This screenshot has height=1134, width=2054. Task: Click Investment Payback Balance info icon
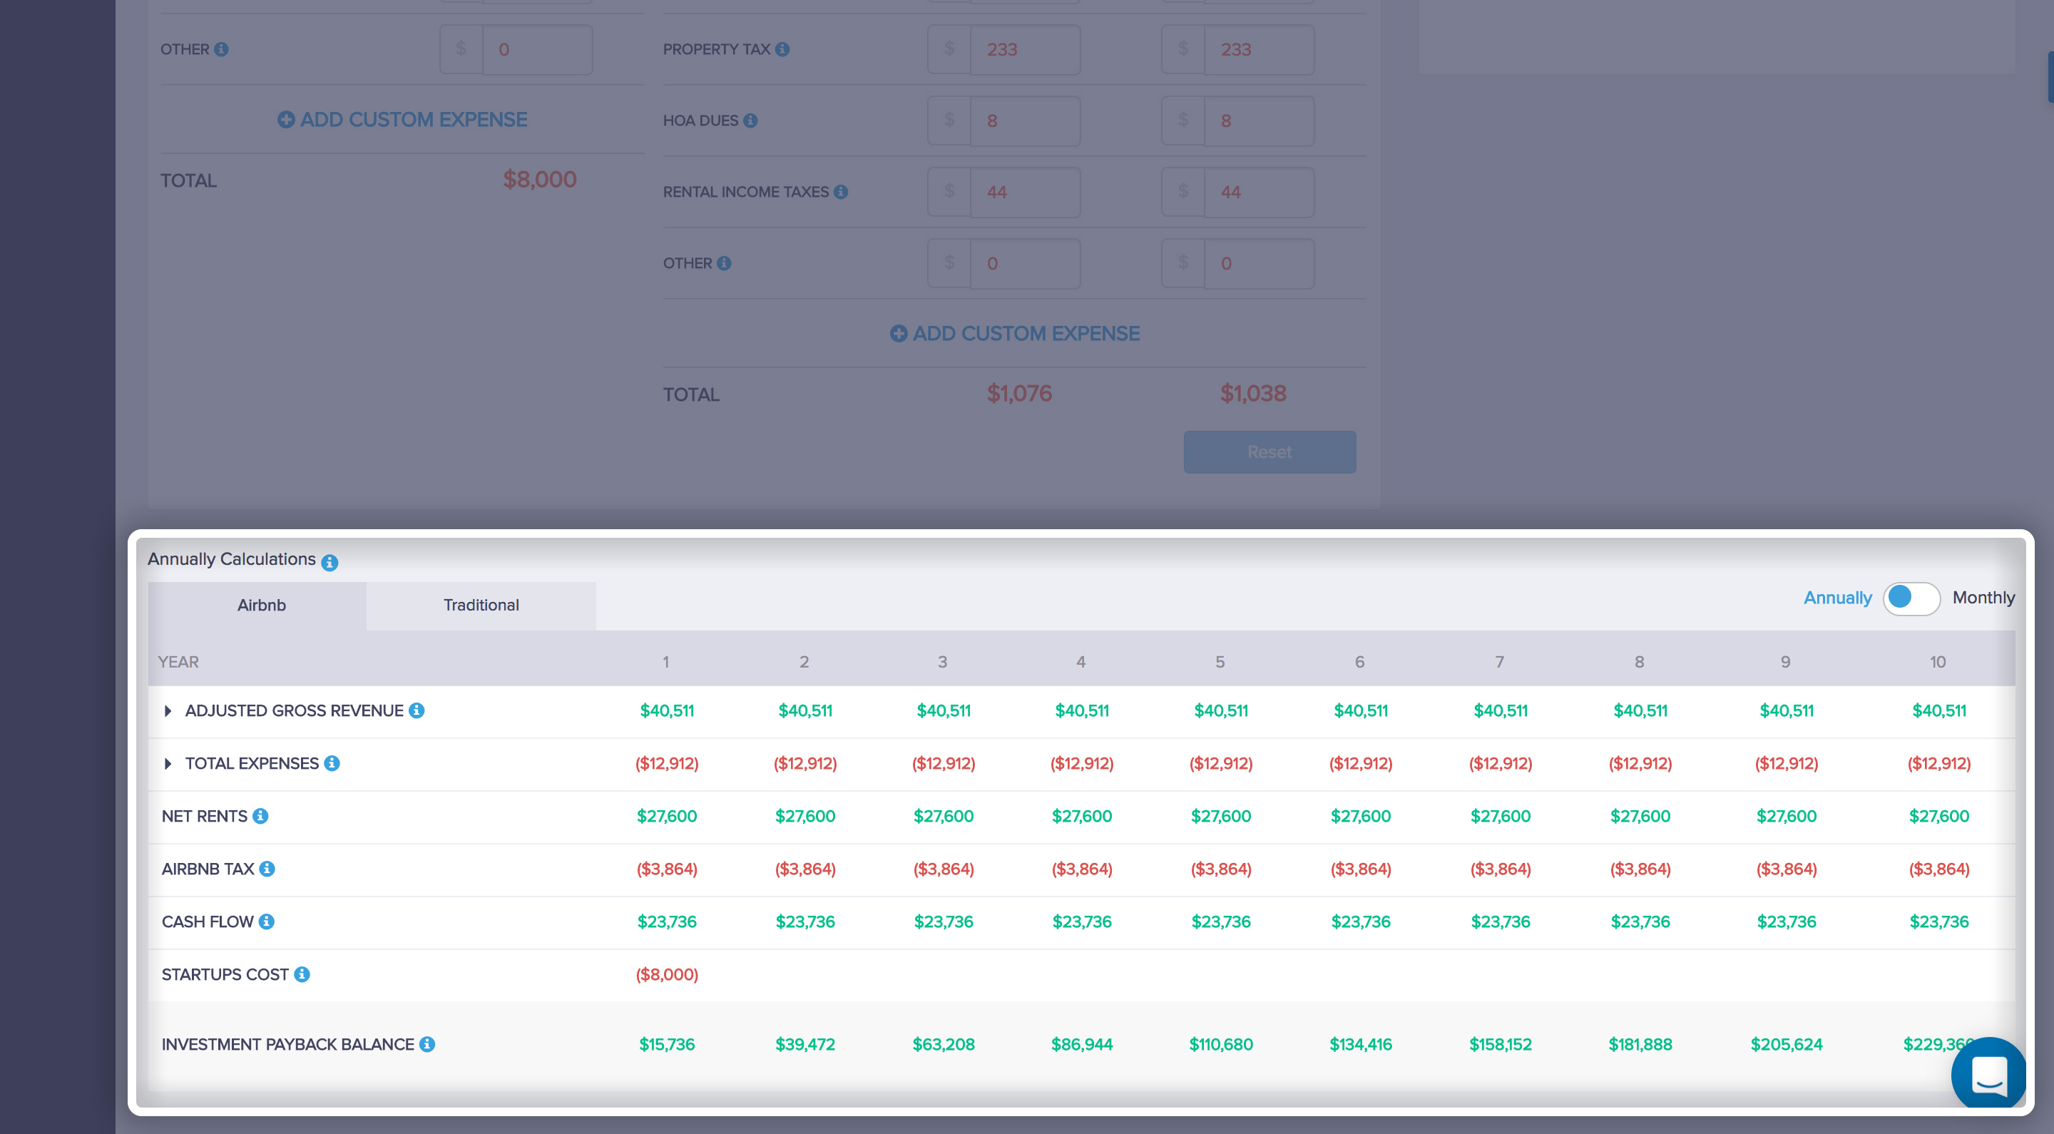(x=427, y=1044)
